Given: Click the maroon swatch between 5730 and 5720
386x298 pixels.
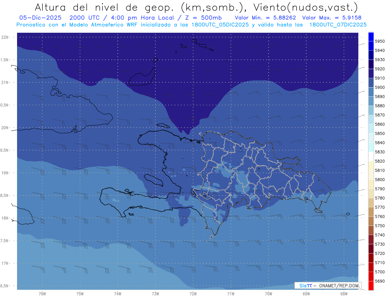Looking at the screenshot, I should click(x=371, y=249).
